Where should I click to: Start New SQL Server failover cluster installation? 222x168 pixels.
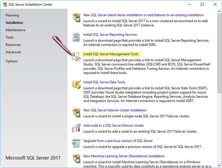pos(115,110)
